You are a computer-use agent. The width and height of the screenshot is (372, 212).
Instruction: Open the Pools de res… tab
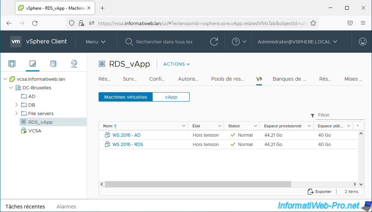click(x=228, y=79)
